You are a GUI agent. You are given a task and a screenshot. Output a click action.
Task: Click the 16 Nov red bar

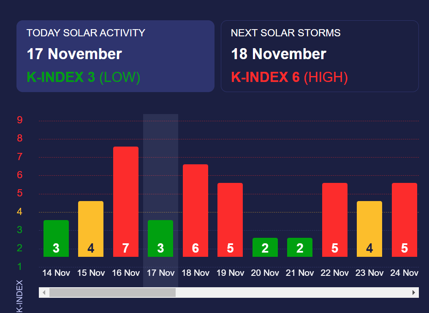click(126, 201)
